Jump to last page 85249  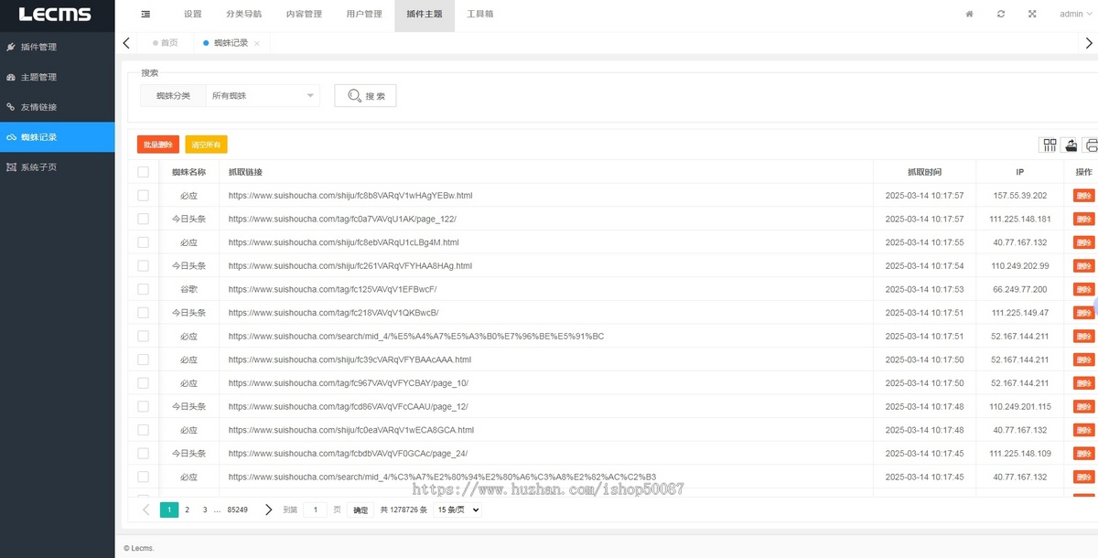point(238,510)
